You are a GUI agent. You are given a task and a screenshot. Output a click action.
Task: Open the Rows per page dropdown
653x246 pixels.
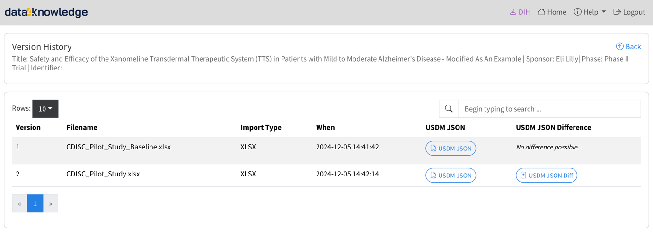[45, 109]
